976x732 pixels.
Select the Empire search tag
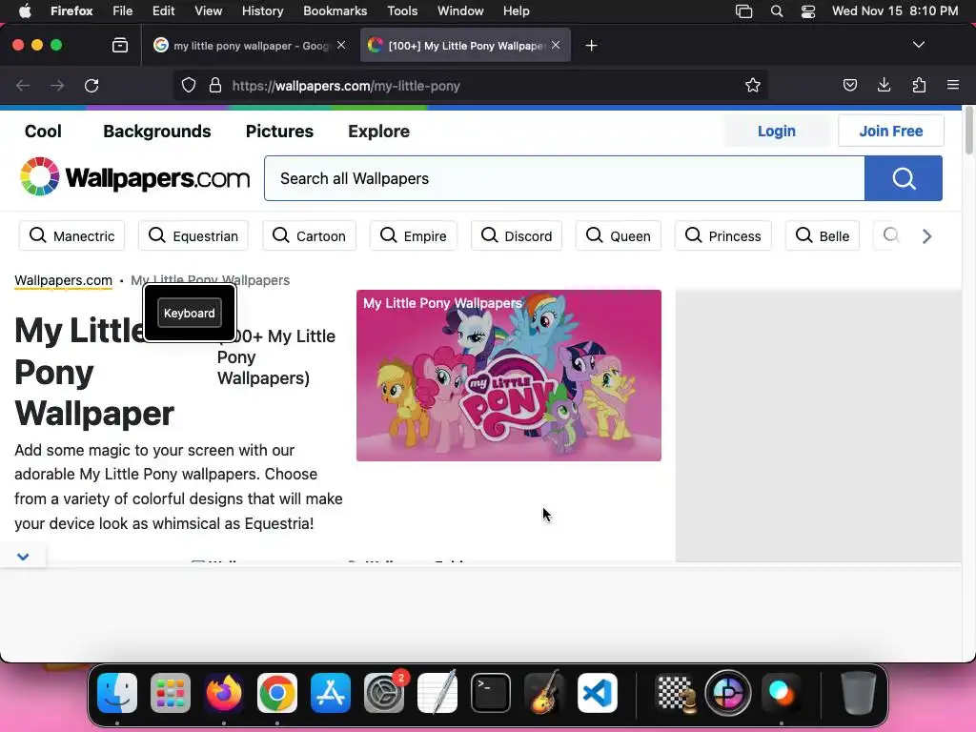[414, 236]
